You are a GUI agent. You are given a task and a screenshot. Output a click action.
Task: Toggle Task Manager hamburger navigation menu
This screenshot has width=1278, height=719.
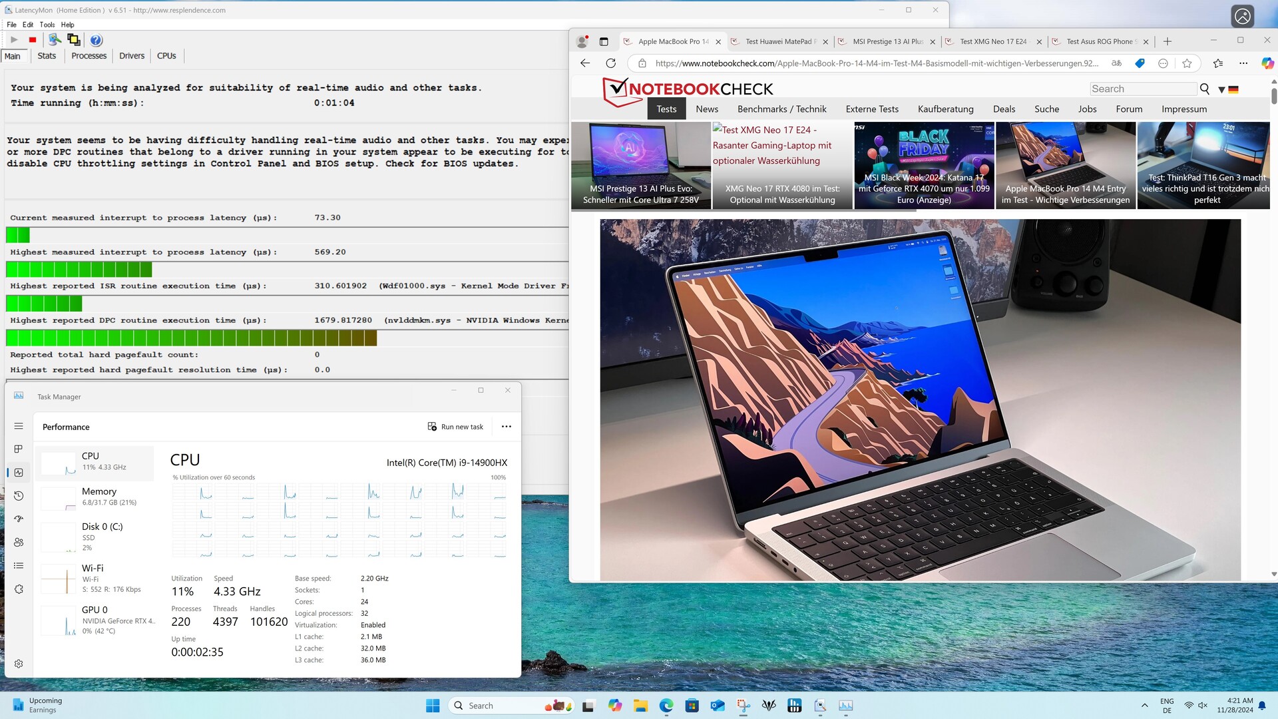19,426
